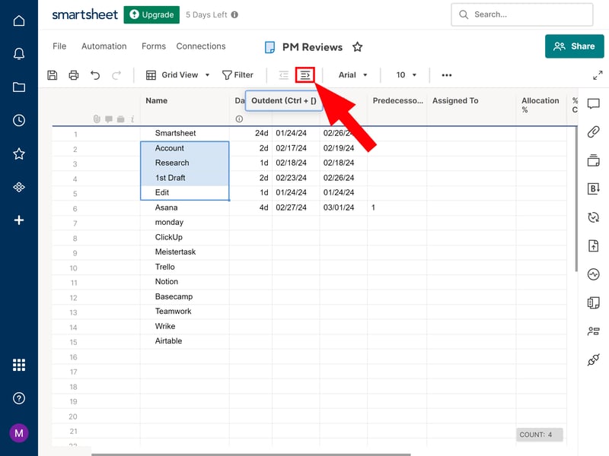This screenshot has width=609, height=456.
Task: Click the COUNT: 4 status indicator
Action: 539,435
